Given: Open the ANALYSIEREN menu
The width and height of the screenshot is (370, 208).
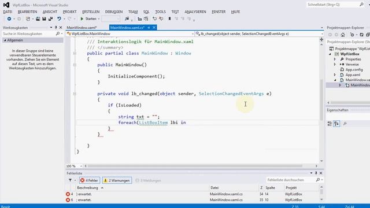Looking at the screenshot, I should point(195,12).
